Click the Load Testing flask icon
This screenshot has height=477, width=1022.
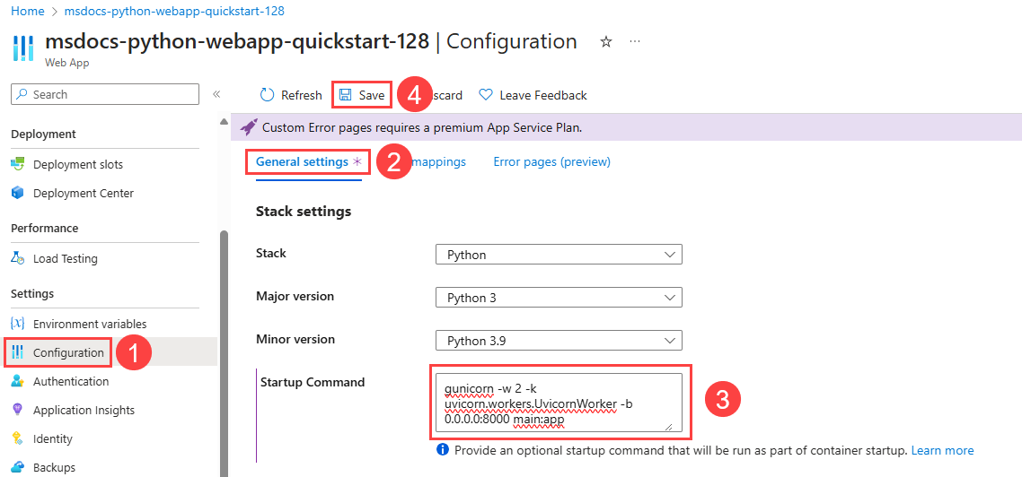[x=17, y=258]
